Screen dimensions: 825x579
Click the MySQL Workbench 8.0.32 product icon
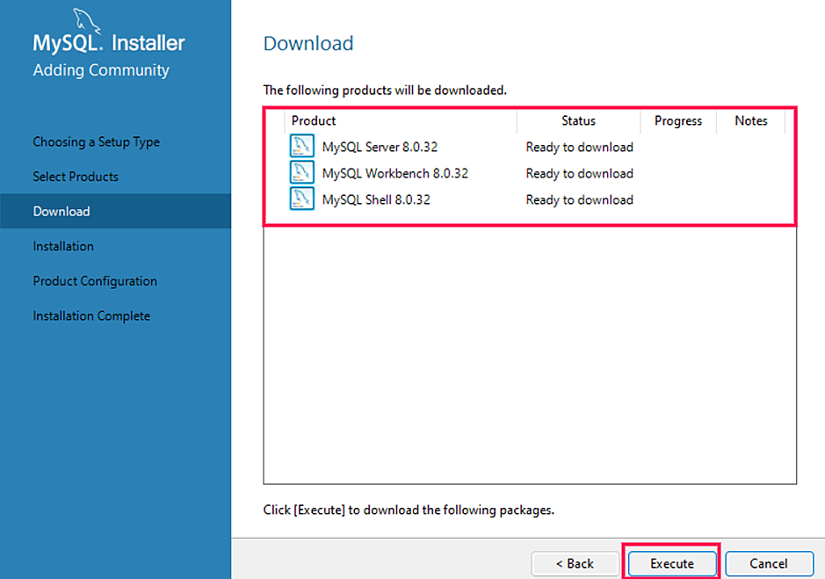point(302,173)
